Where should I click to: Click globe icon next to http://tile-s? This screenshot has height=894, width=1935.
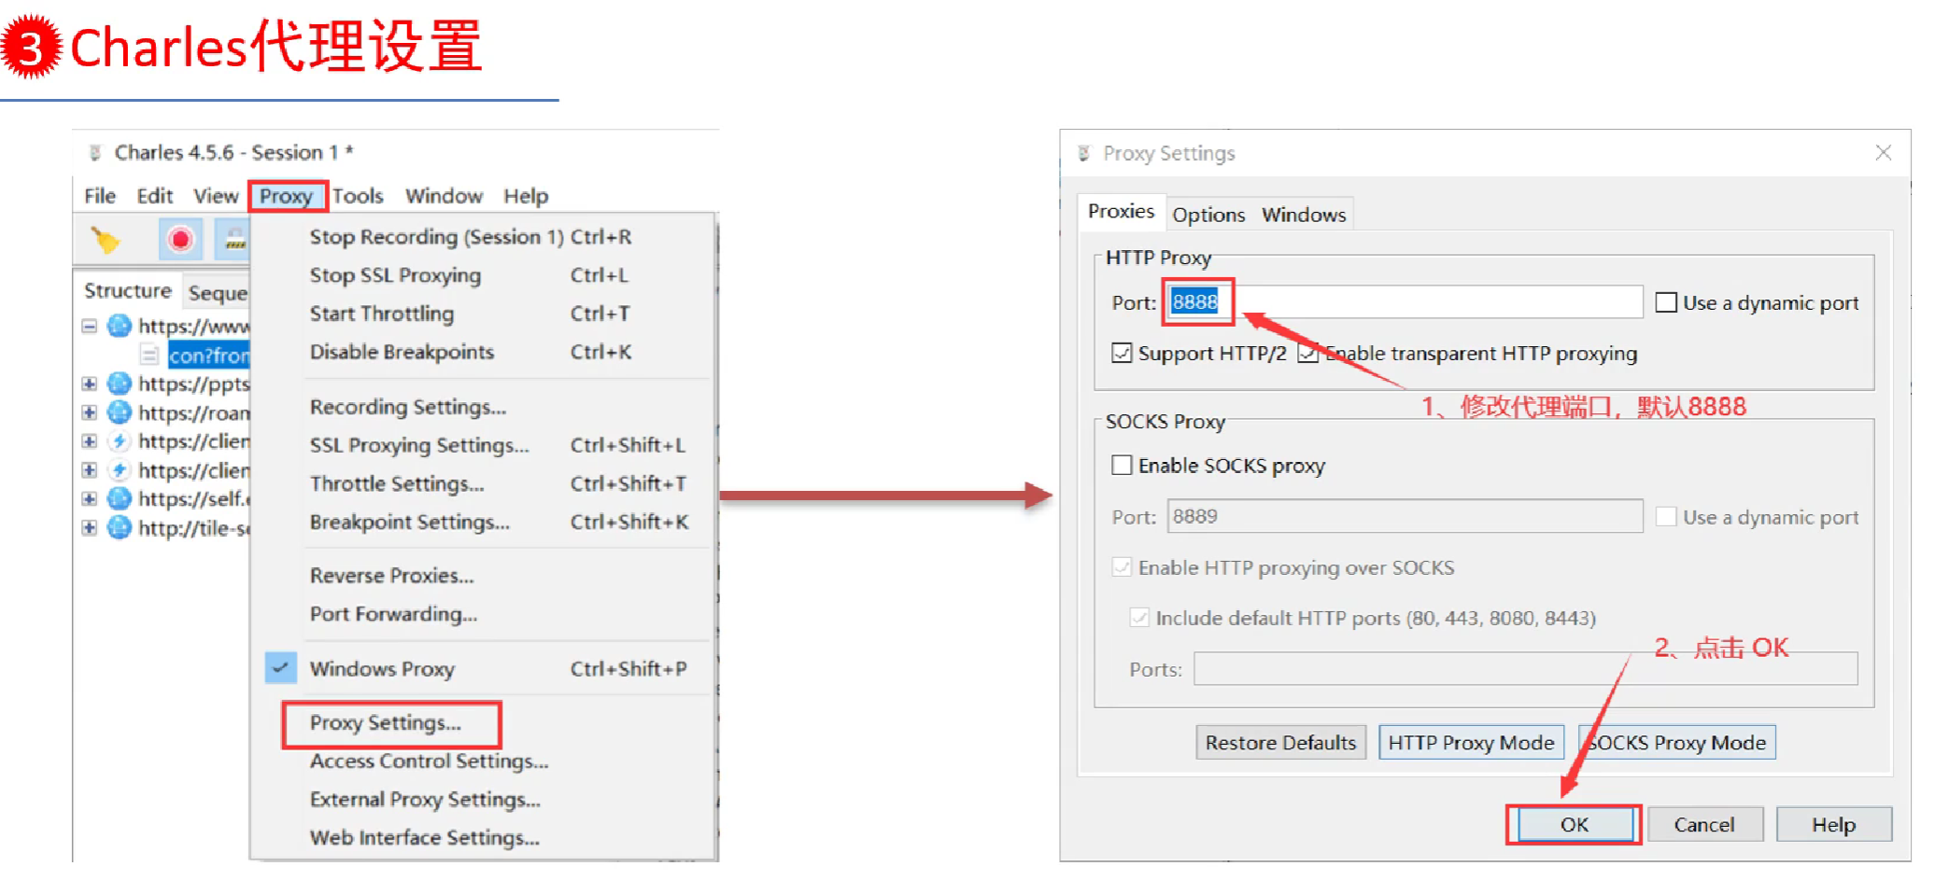point(120,527)
